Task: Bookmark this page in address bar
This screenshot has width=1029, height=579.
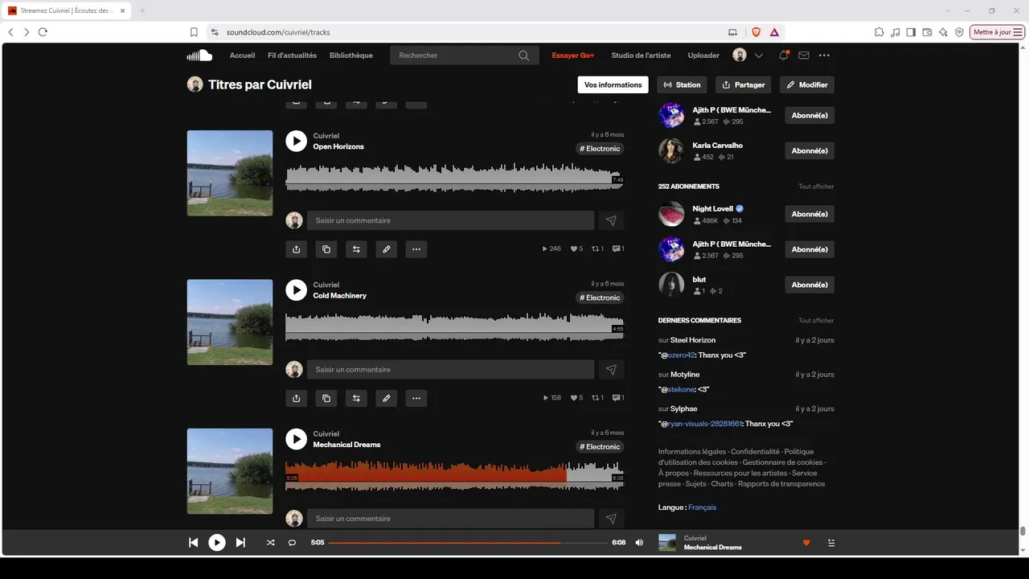Action: (194, 32)
